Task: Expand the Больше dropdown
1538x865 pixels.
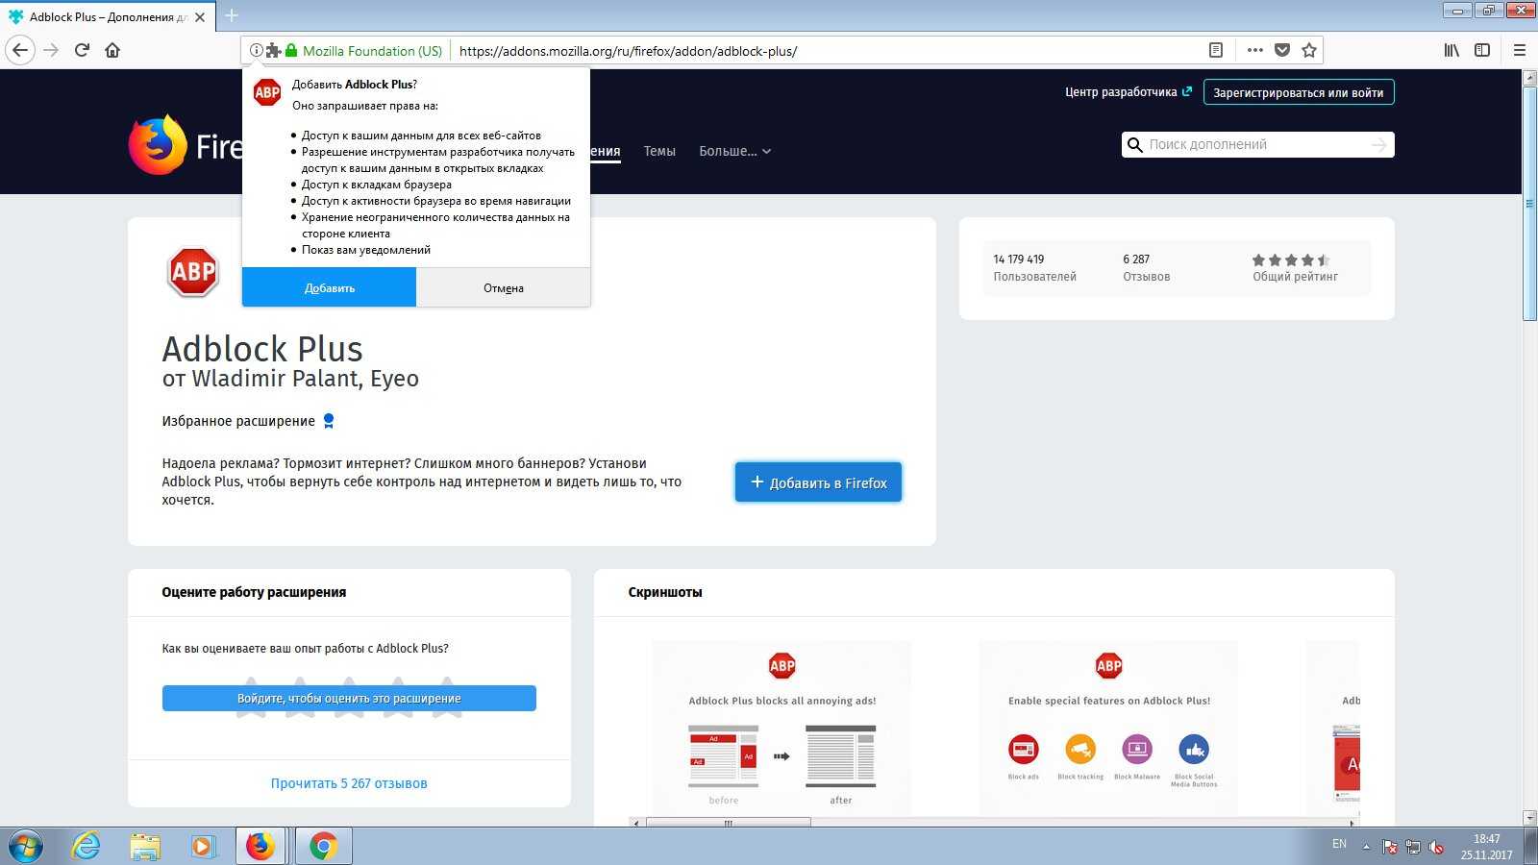Action: click(734, 151)
